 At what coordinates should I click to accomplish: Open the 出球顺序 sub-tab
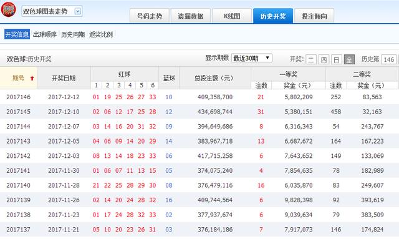tap(45, 34)
